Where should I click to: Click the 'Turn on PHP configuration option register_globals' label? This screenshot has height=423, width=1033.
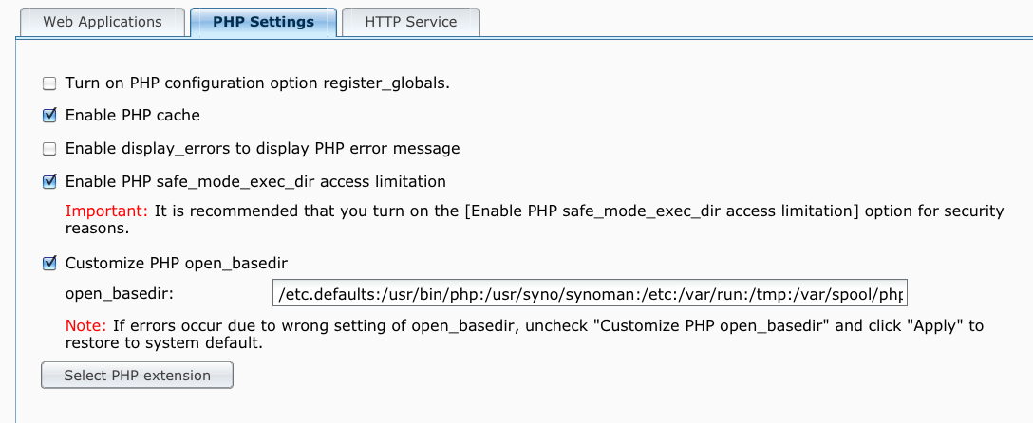tap(257, 83)
